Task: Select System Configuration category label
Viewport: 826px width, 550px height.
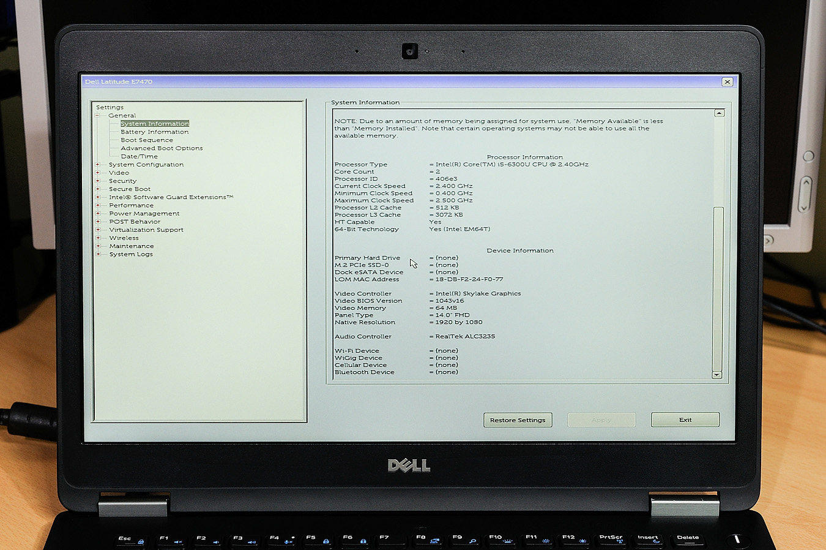Action: click(146, 164)
